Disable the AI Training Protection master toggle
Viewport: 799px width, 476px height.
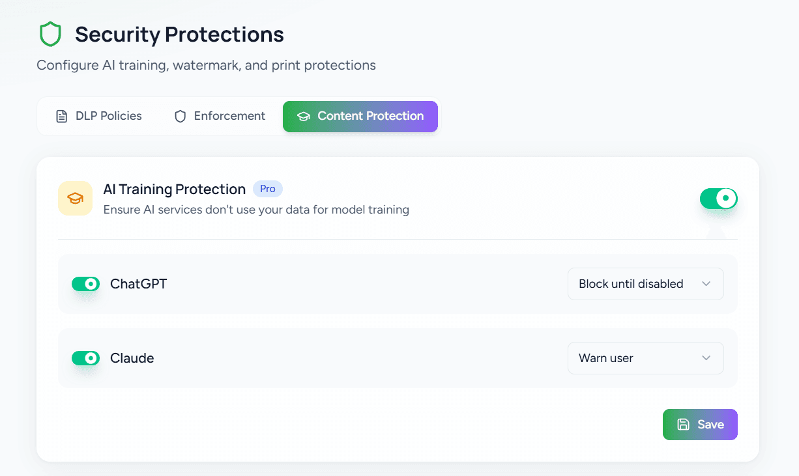(718, 199)
